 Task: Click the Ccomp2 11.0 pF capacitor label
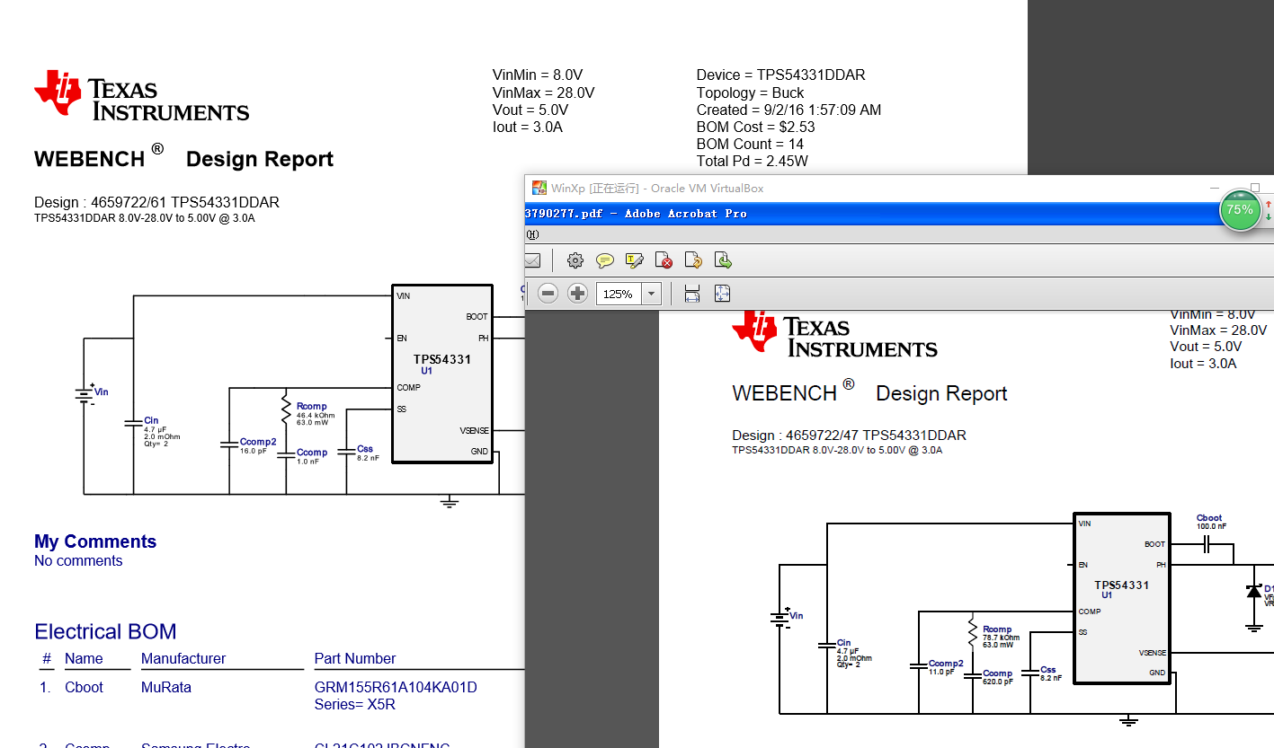point(946,667)
